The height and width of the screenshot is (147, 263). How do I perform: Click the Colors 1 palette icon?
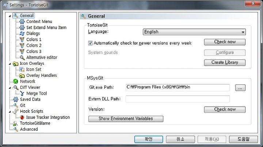coord(22,39)
